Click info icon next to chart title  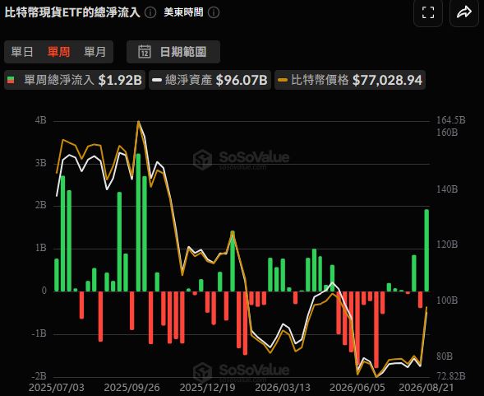[x=150, y=12]
